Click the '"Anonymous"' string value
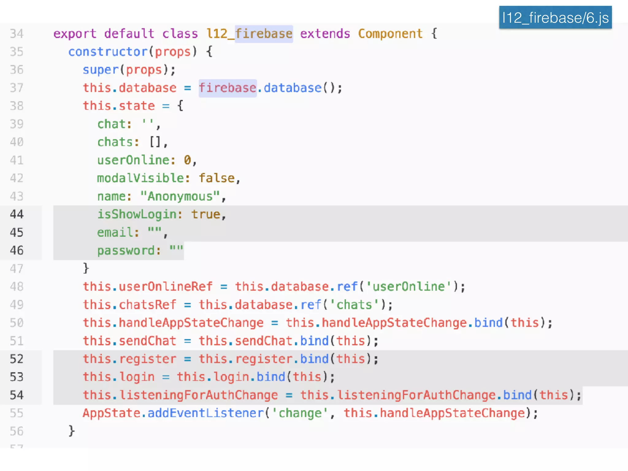The width and height of the screenshot is (628, 471). point(180,196)
